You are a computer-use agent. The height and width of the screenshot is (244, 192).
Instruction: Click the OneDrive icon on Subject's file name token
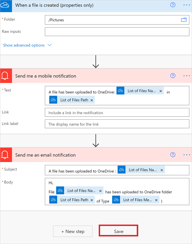121,169
